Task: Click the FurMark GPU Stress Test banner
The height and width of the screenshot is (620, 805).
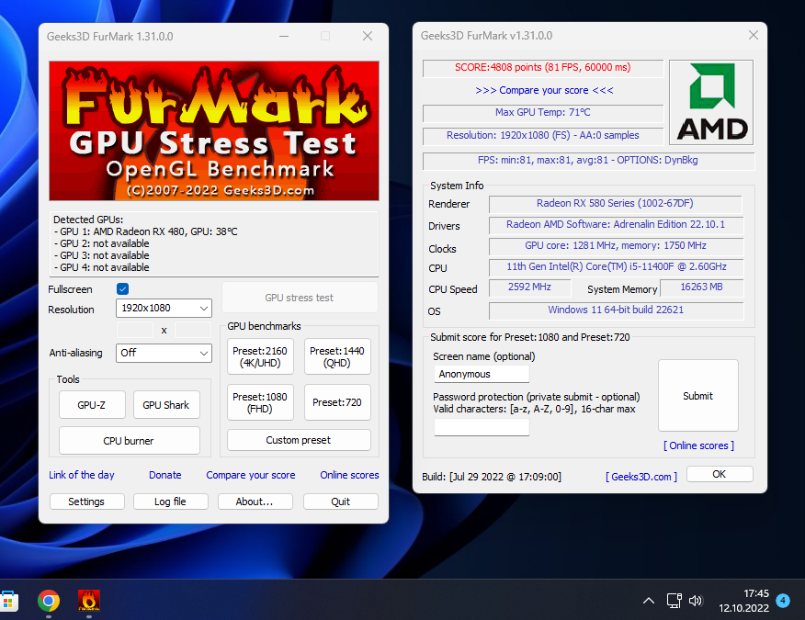Action: (214, 130)
